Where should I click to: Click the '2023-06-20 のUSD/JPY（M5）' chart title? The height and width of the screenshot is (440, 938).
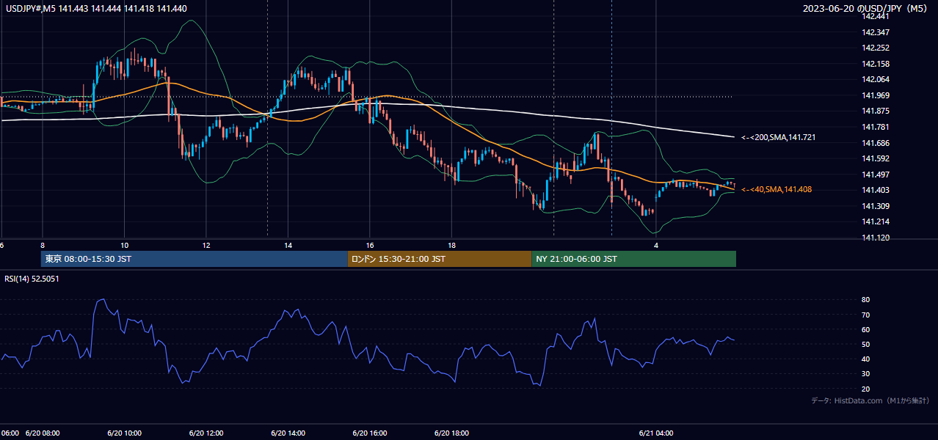point(867,8)
